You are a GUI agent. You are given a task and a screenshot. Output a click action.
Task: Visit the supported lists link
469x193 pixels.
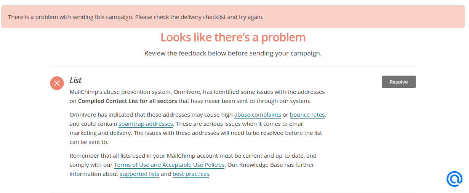139,174
